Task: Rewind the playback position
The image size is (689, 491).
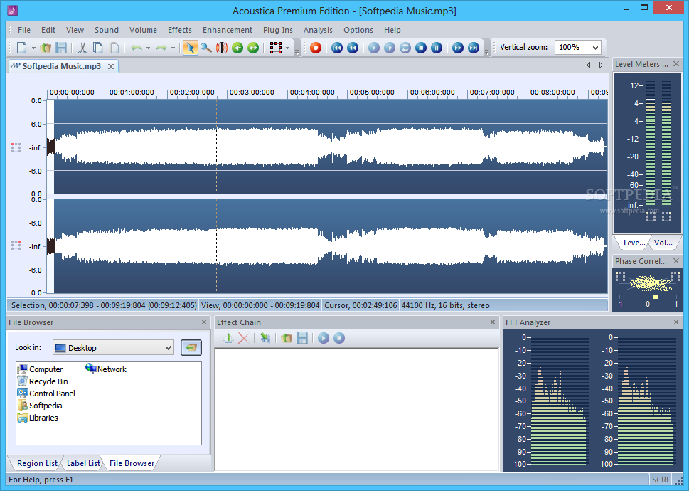Action: (x=353, y=48)
